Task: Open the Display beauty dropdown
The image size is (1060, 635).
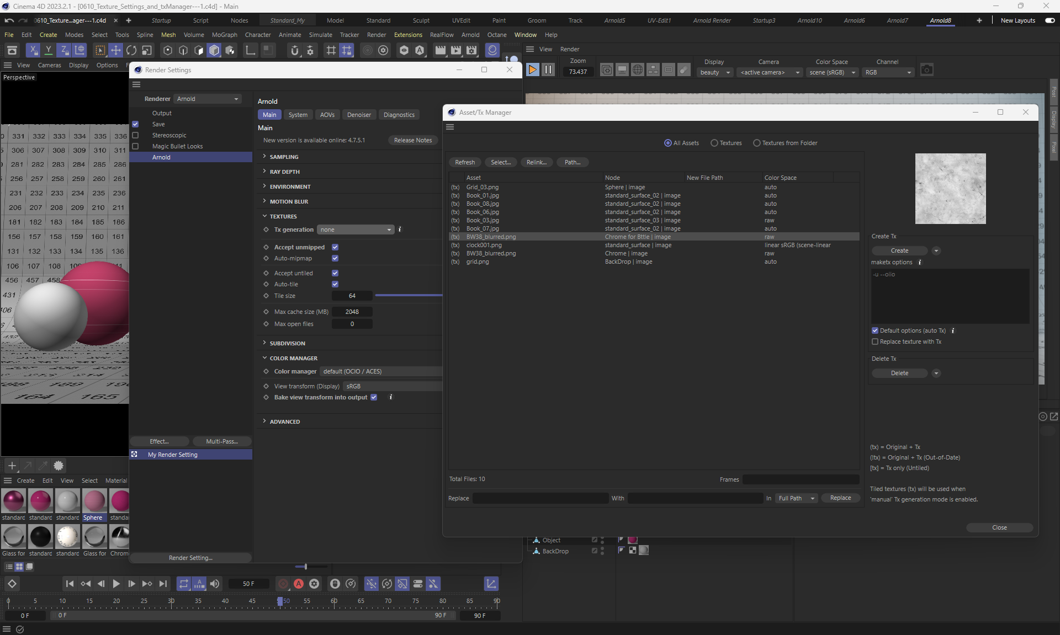Action: click(x=714, y=72)
